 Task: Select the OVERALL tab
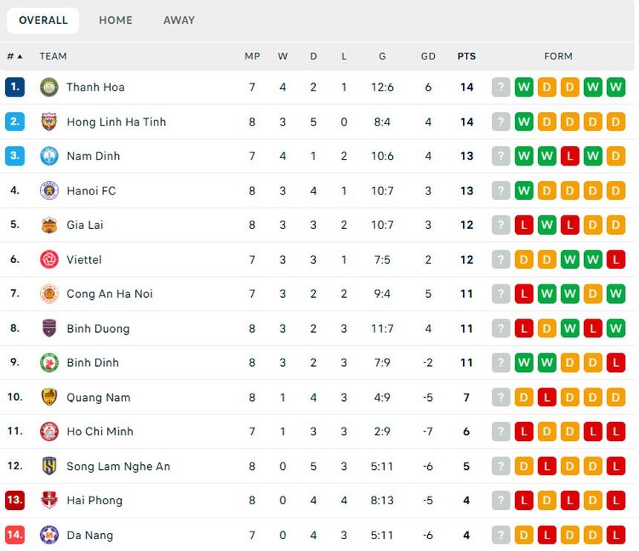point(42,20)
